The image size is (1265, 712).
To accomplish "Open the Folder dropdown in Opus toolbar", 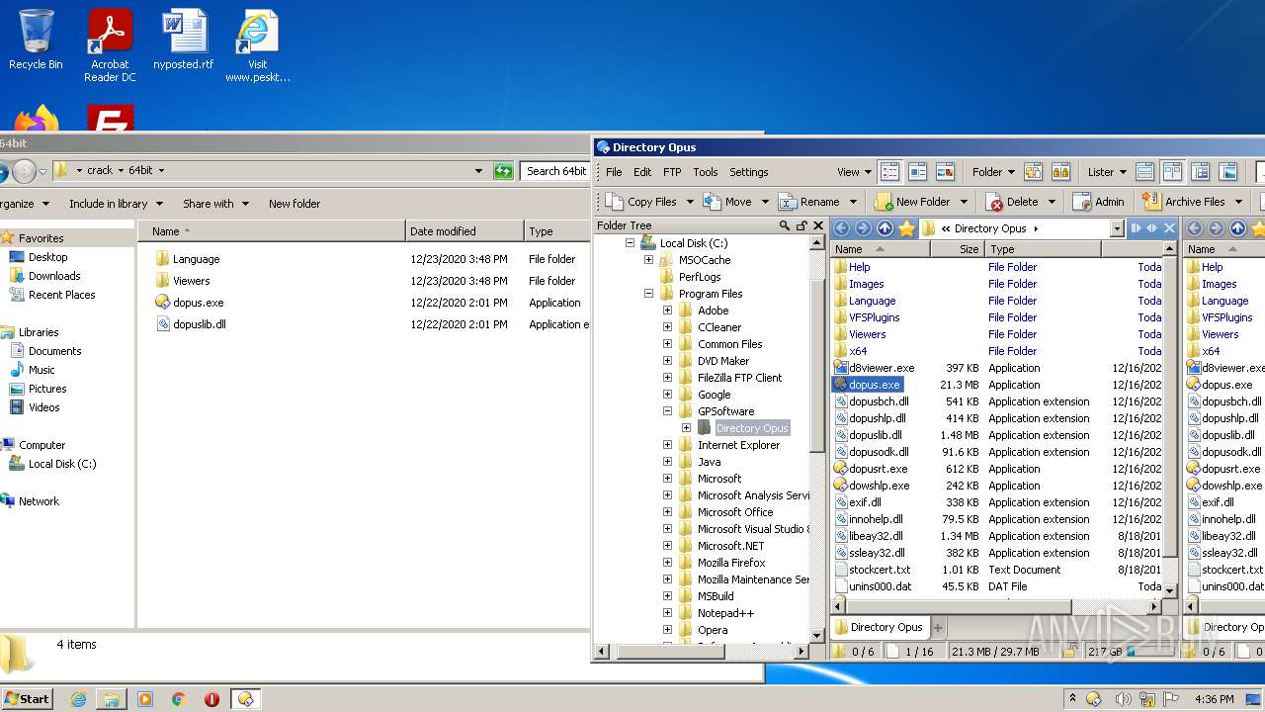I will click(x=993, y=172).
